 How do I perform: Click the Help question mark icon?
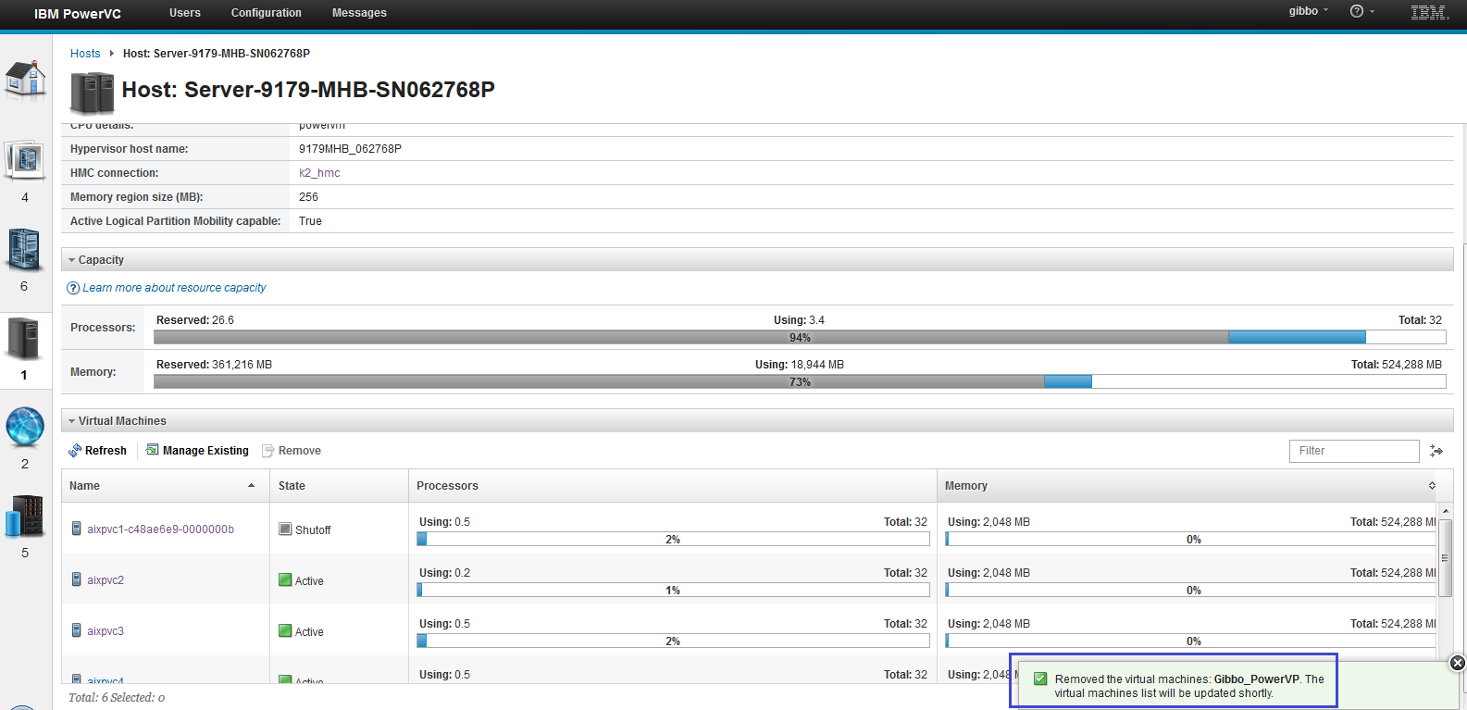pos(1357,11)
